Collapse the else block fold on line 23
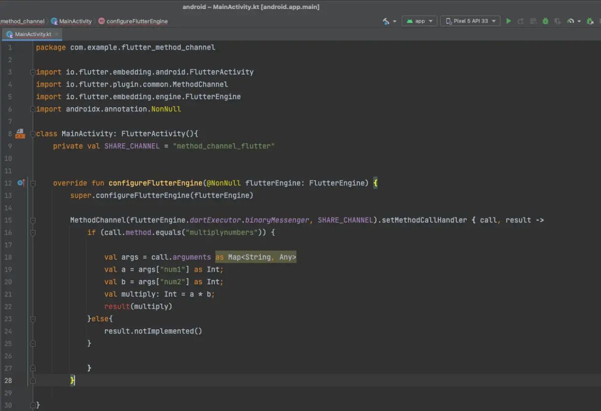This screenshot has height=411, width=601. tap(33, 319)
